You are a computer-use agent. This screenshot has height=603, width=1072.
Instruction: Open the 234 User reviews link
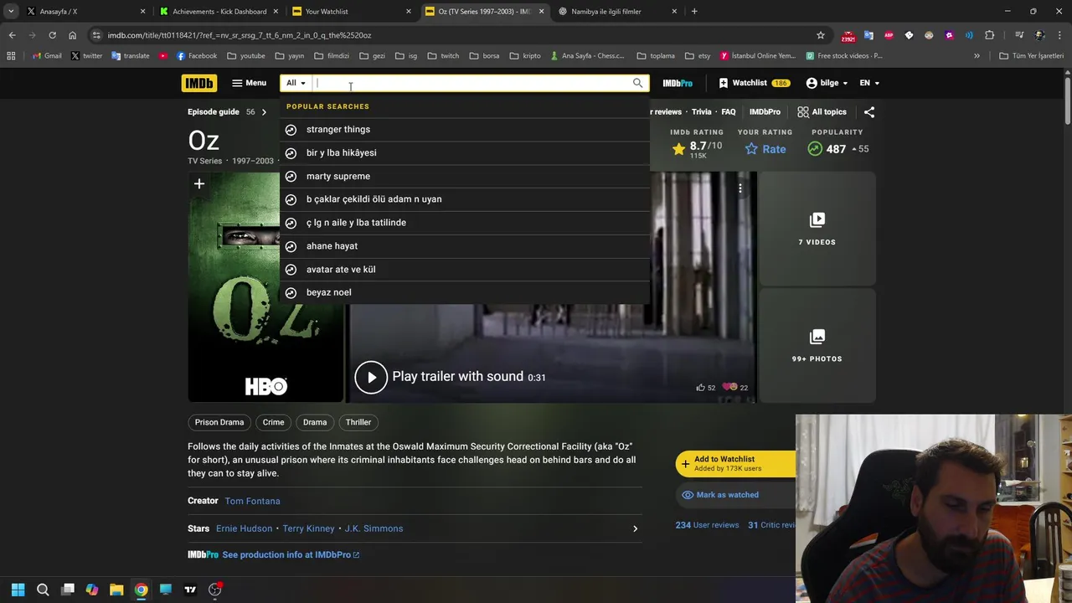pyautogui.click(x=707, y=525)
